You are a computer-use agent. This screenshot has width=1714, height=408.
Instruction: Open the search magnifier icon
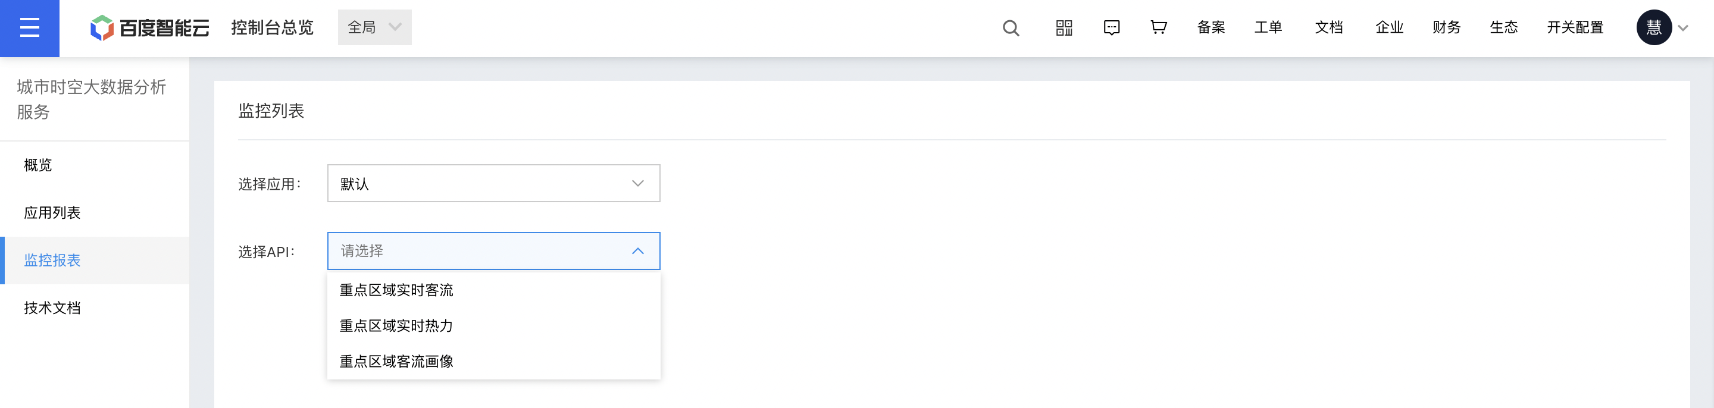[1011, 28]
